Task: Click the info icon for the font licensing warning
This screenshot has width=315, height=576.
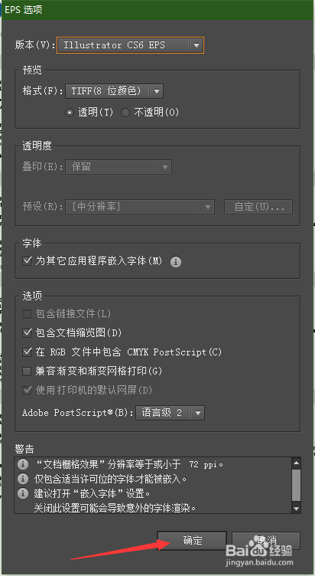Action: tap(23, 479)
